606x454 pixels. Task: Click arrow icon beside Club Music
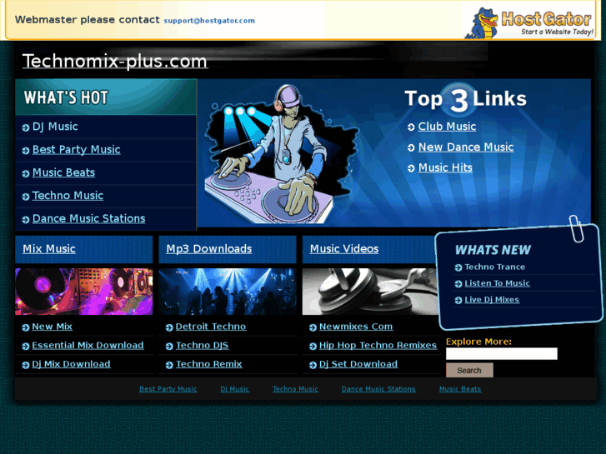pos(411,127)
